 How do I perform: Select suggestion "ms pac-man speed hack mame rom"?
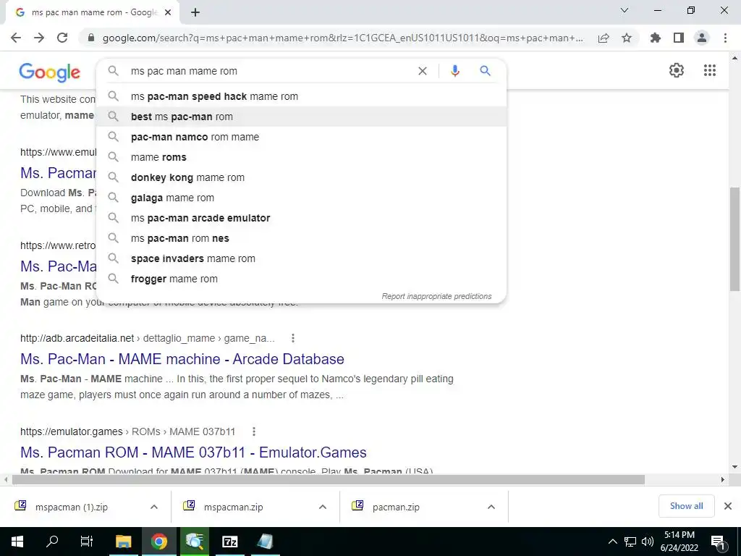[301, 96]
